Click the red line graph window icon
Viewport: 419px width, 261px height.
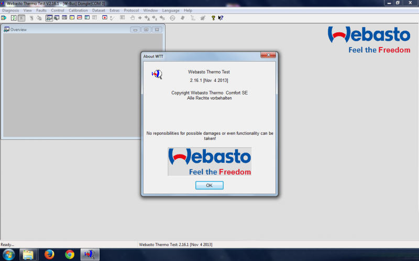pos(80,17)
